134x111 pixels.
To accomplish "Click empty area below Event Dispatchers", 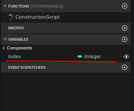I will click(x=66, y=91).
